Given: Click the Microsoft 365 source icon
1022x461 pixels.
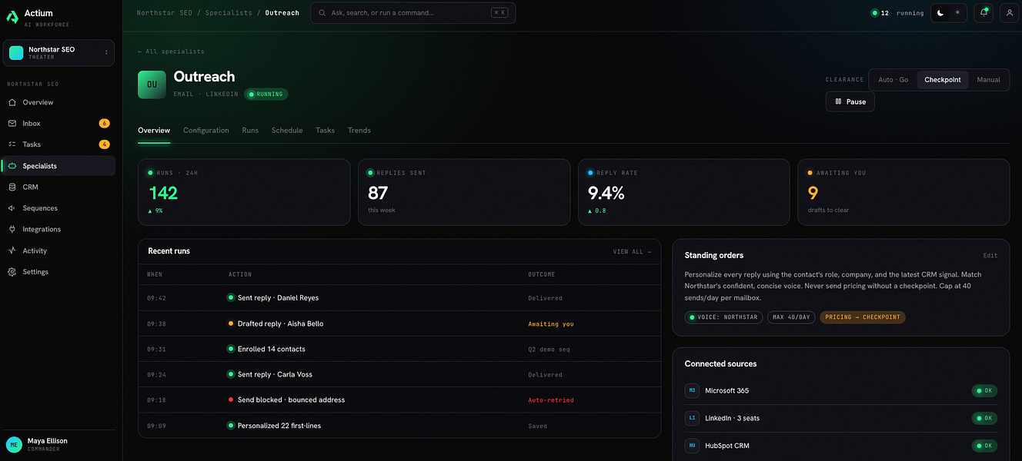Looking at the screenshot, I should [692, 390].
